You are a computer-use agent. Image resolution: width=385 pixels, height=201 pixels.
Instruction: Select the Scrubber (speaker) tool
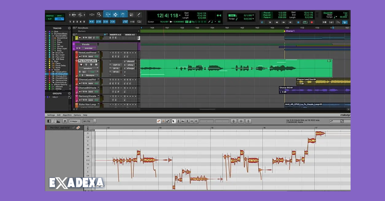[131, 14]
